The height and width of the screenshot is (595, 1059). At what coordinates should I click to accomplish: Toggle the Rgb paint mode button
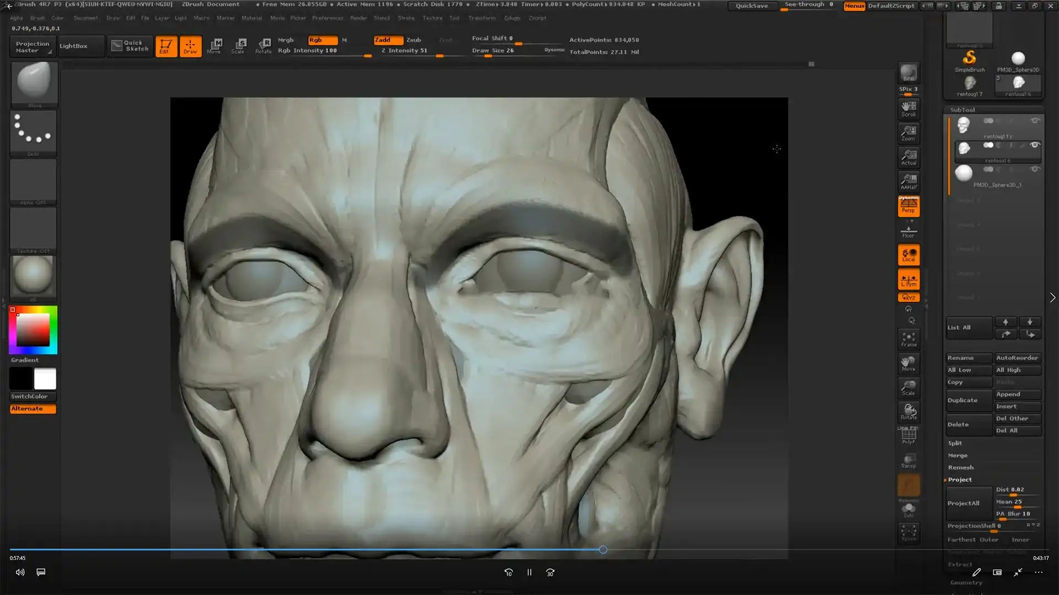click(x=323, y=40)
